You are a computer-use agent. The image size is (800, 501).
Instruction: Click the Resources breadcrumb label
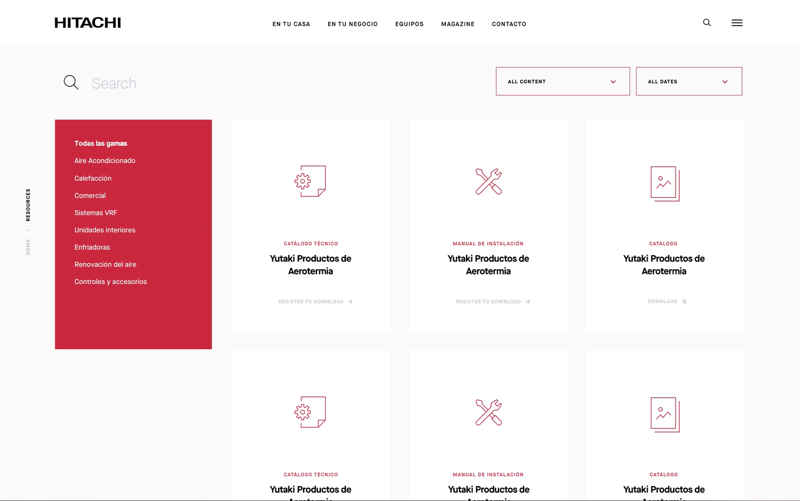point(28,205)
